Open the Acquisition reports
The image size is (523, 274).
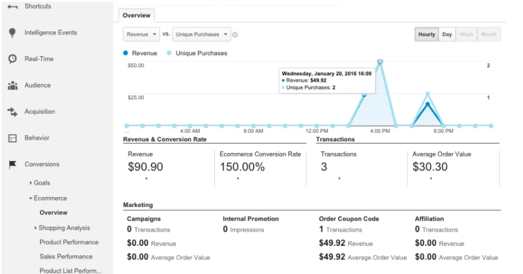coord(39,111)
